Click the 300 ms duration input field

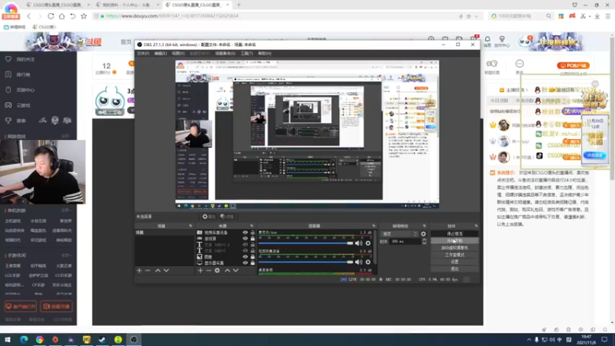click(406, 241)
